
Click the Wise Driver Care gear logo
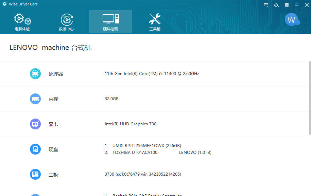[5, 4]
